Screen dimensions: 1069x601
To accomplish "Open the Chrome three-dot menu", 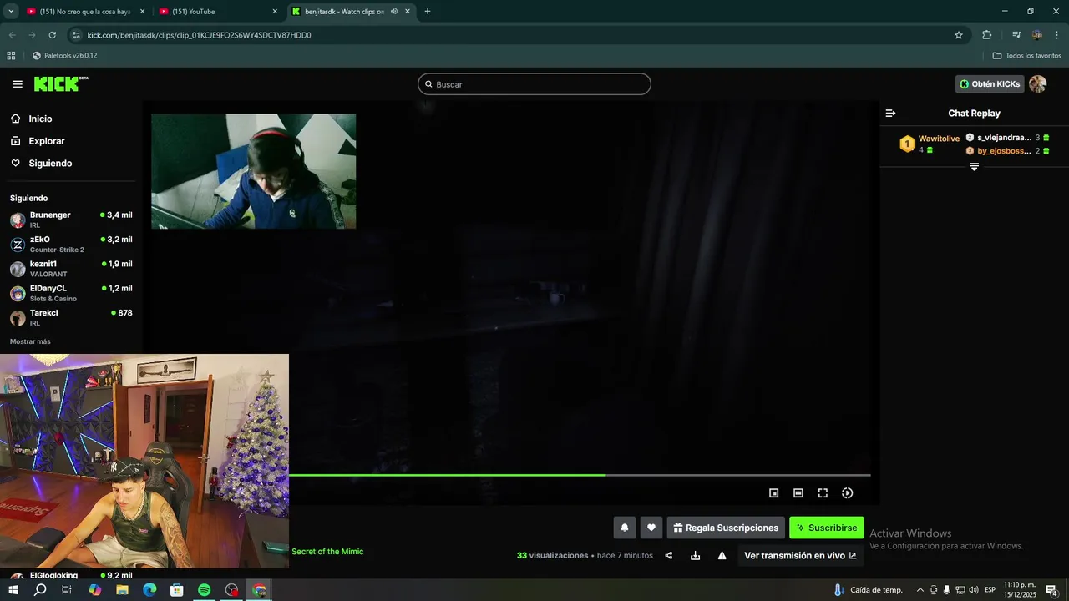I will 1056,35.
